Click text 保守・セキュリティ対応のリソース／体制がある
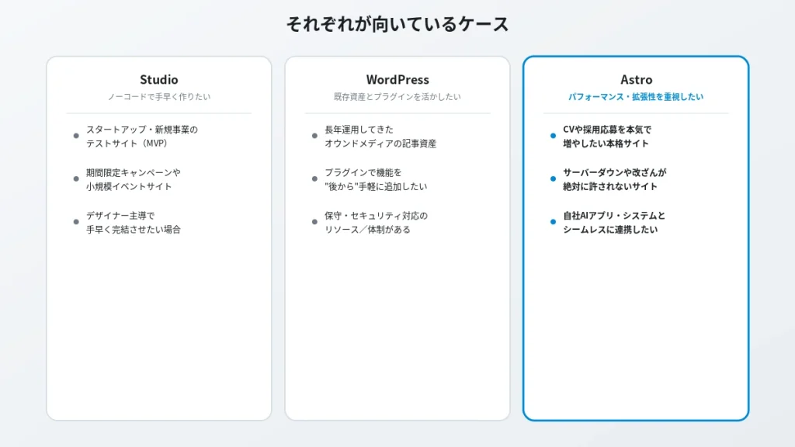Screen dimensions: 795x447 pos(377,223)
